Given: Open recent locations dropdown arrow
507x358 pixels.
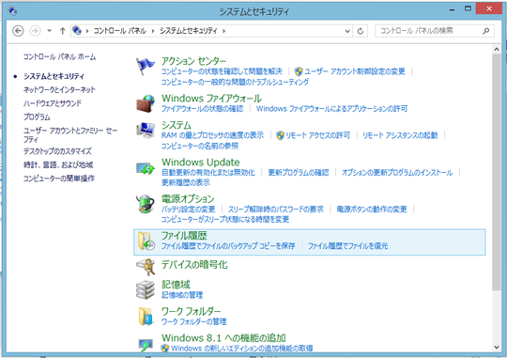Looking at the screenshot, I should pyautogui.click(x=49, y=31).
